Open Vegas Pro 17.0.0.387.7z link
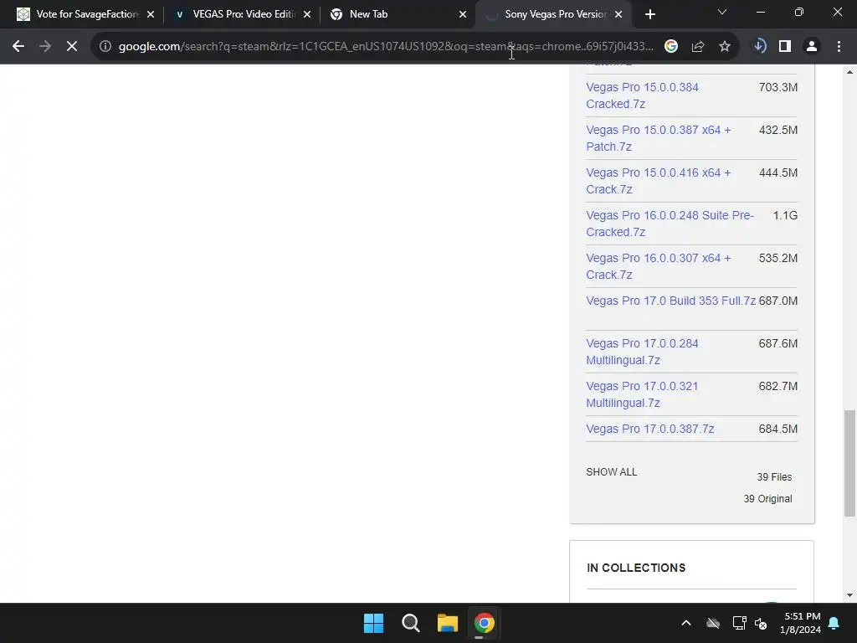The width and height of the screenshot is (857, 643). 649,429
